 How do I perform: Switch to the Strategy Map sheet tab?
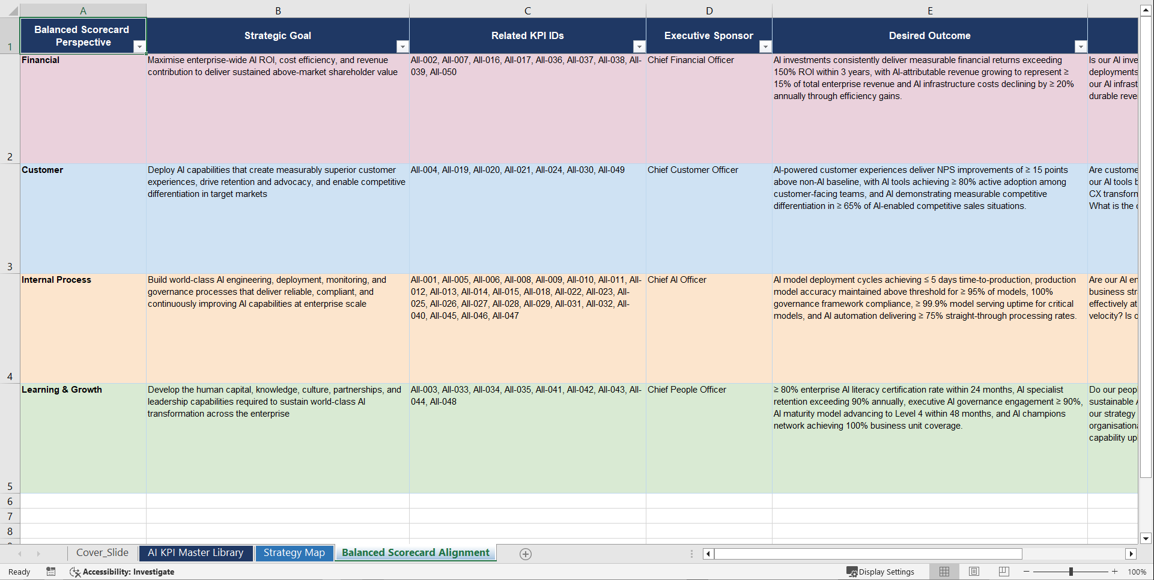[x=294, y=553]
